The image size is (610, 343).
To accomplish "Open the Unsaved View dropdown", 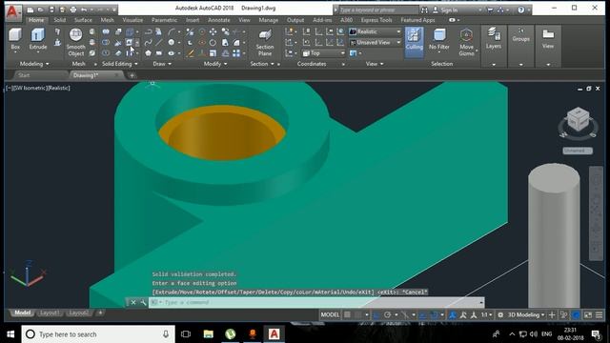I will pos(375,42).
